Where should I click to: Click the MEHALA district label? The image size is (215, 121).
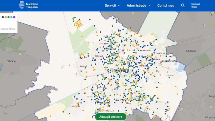[99, 56]
